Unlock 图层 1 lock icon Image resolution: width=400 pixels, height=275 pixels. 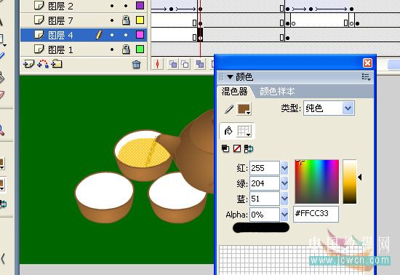(x=126, y=49)
